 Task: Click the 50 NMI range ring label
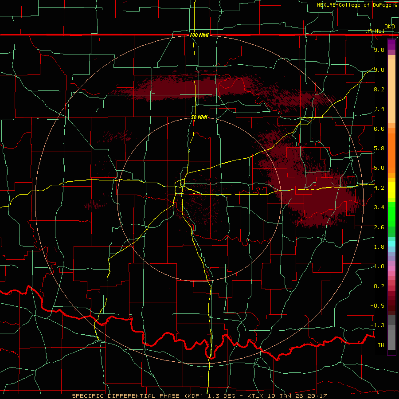coord(199,117)
